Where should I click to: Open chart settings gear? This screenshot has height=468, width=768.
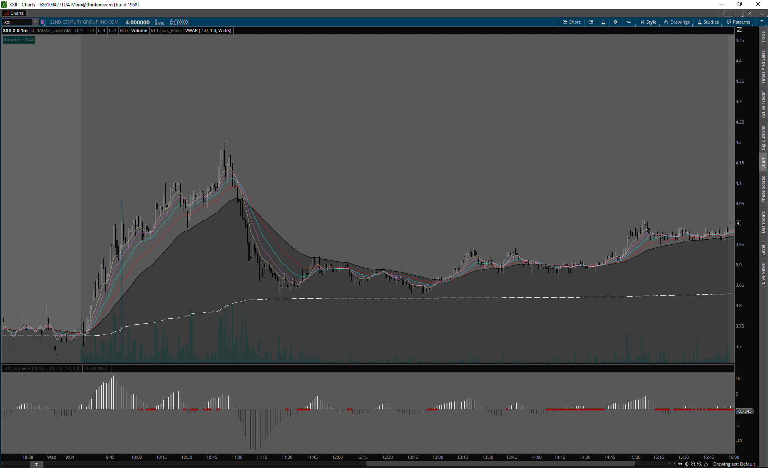click(x=616, y=22)
